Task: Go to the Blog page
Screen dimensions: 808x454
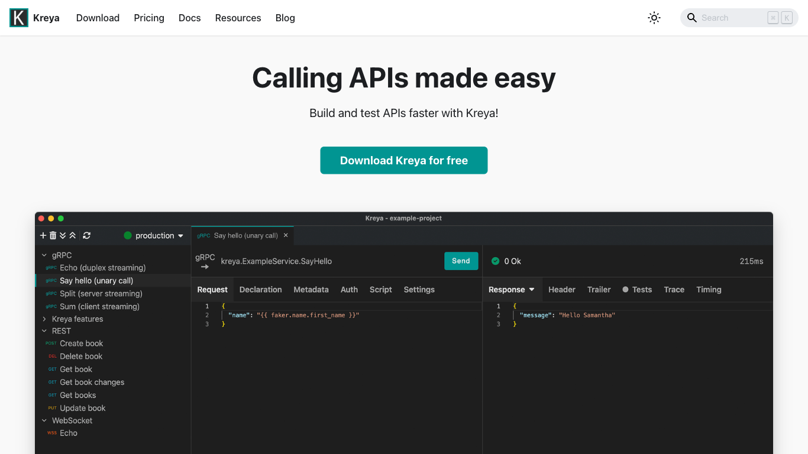Action: coord(285,18)
